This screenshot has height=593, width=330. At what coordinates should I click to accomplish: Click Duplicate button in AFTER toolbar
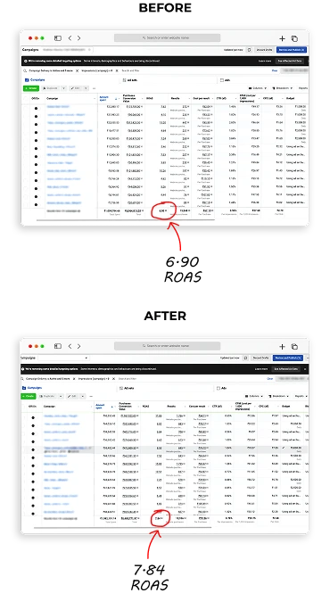point(47,396)
